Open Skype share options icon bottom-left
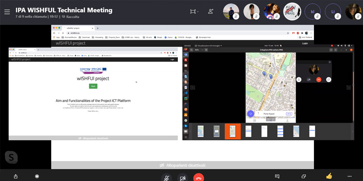This screenshot has width=363, height=181. (15, 176)
